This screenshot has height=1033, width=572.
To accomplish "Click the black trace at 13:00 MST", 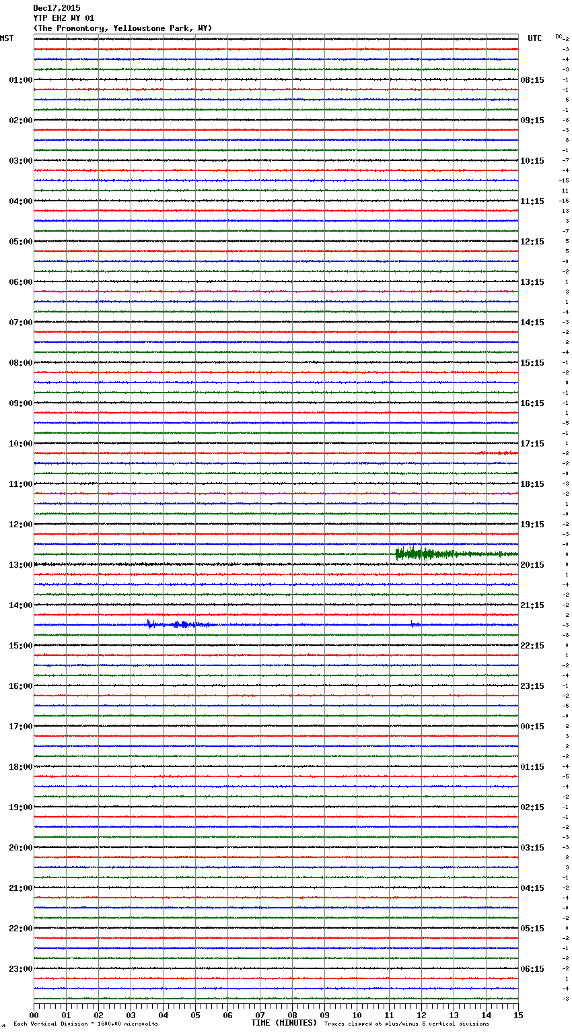I will click(x=276, y=564).
